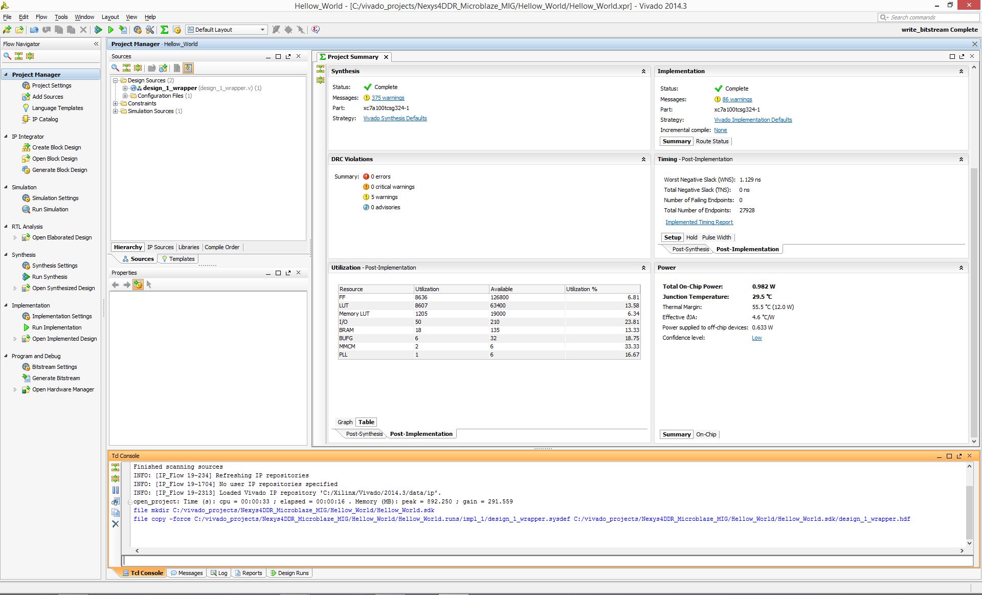Click the Expand All icon in Sources toolbar
The width and height of the screenshot is (982, 595).
tap(138, 68)
